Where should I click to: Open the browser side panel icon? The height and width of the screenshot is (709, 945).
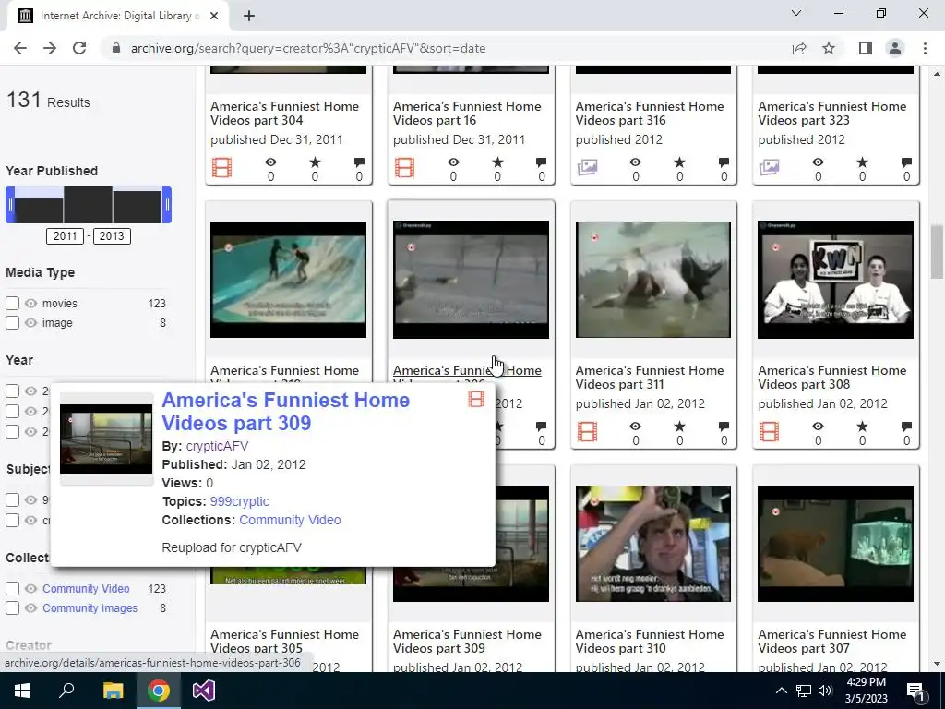(866, 48)
